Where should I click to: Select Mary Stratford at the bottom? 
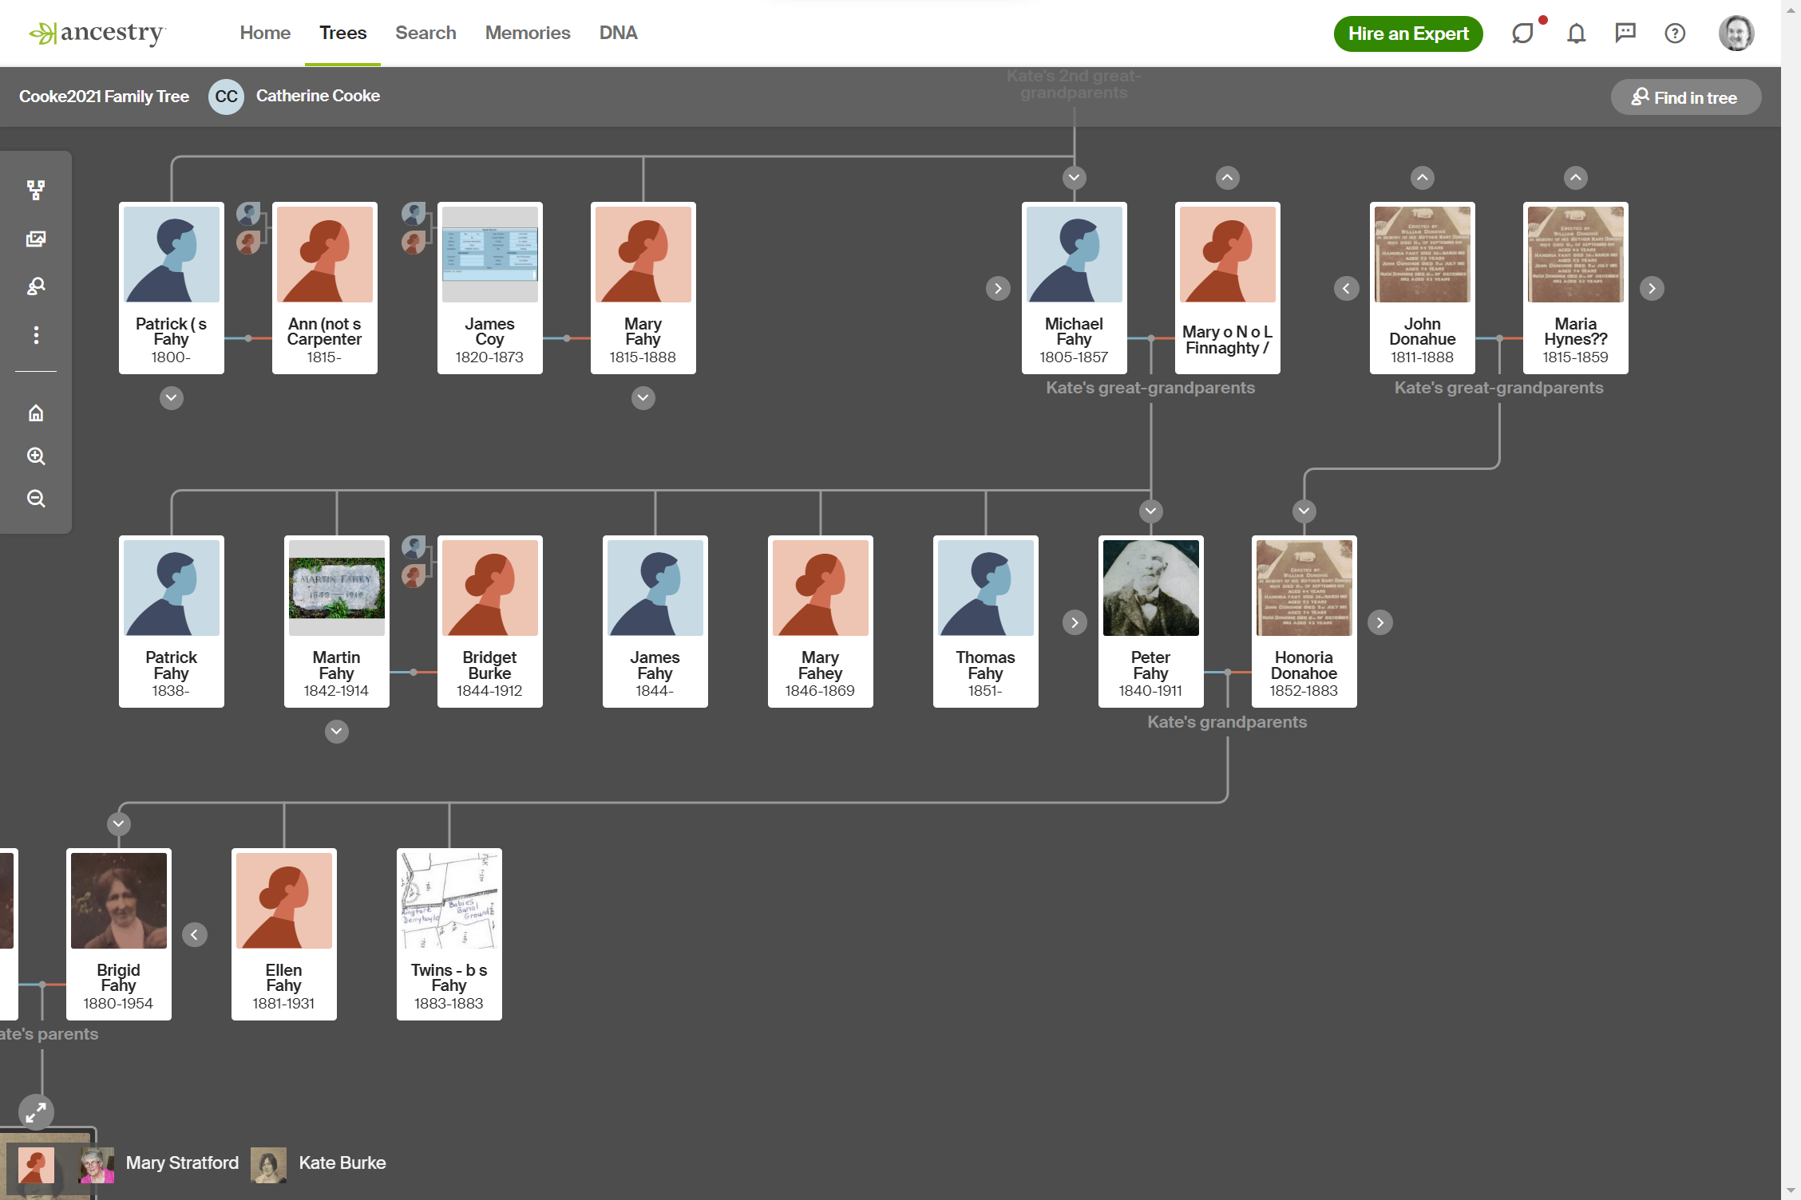coord(160,1164)
